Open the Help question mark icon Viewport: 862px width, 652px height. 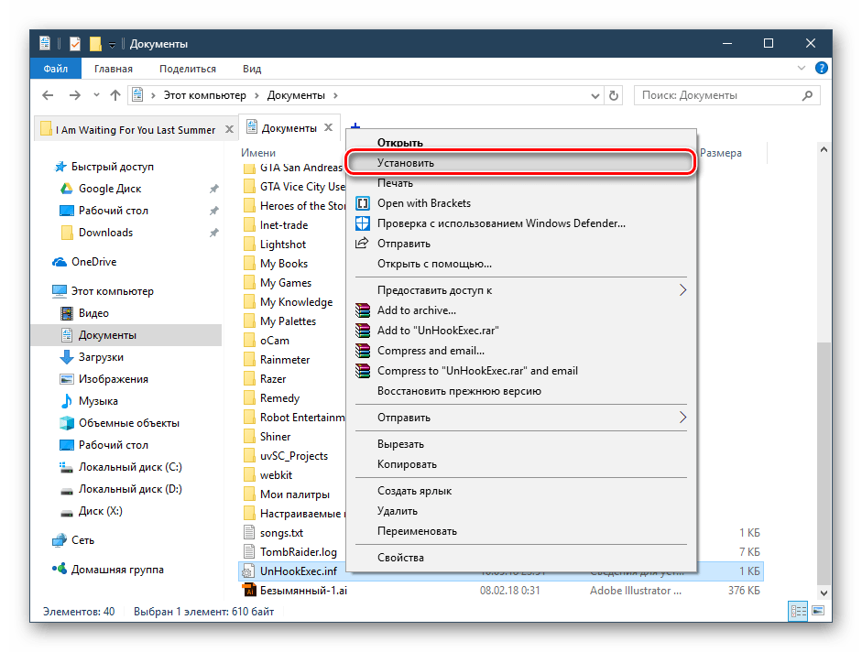click(x=822, y=69)
